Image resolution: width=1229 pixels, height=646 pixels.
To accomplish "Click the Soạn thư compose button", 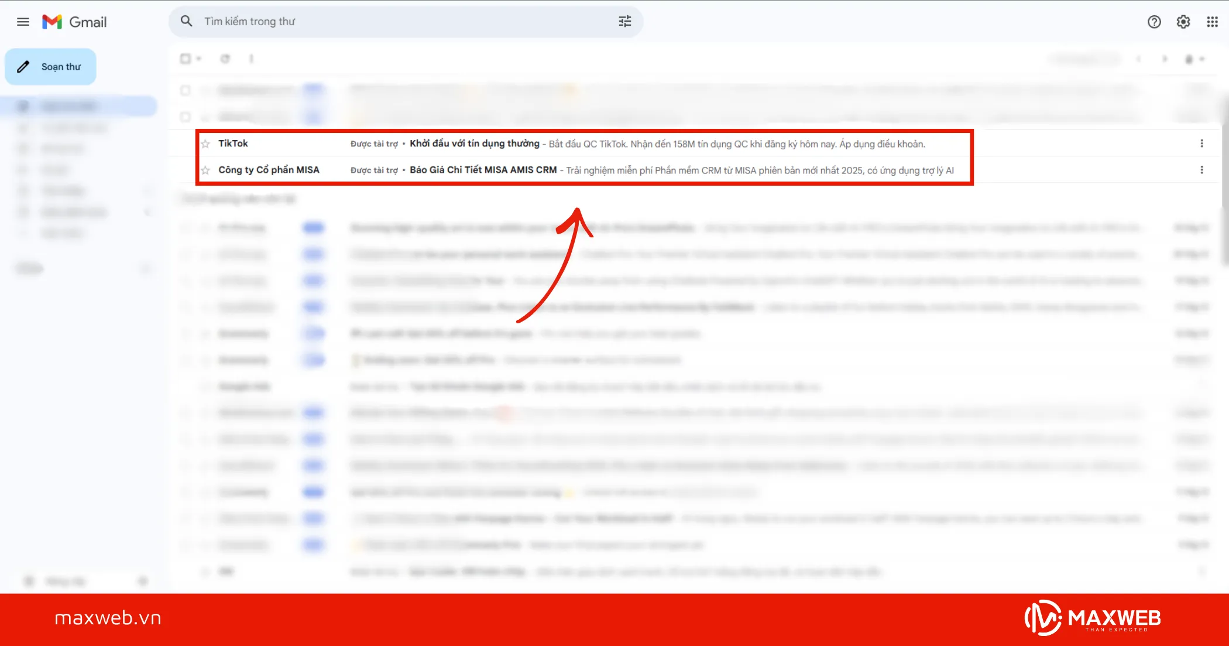I will [50, 66].
